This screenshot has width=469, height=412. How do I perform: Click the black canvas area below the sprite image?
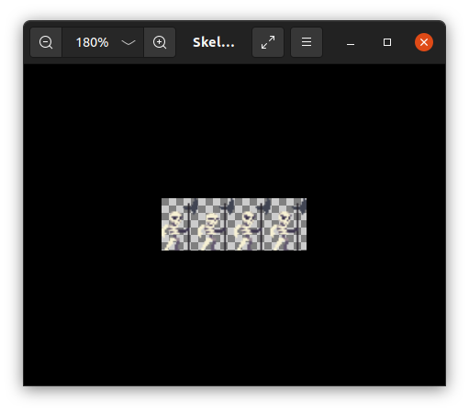234,318
